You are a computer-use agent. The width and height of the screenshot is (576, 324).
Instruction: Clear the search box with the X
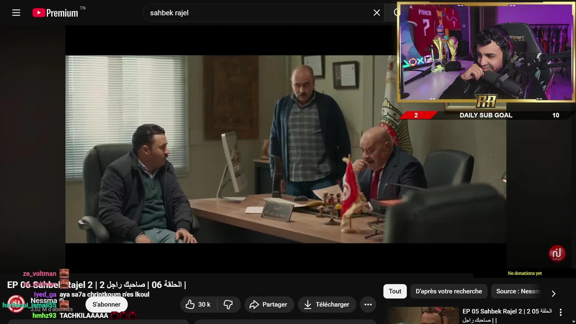click(377, 13)
